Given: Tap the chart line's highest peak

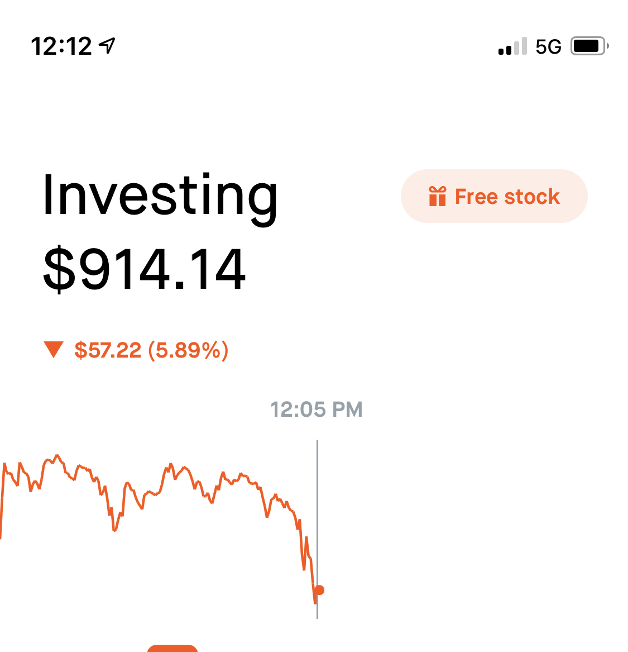Looking at the screenshot, I should coord(57,456).
